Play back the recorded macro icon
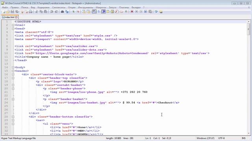The width and height of the screenshot is (252, 141). click(x=141, y=12)
